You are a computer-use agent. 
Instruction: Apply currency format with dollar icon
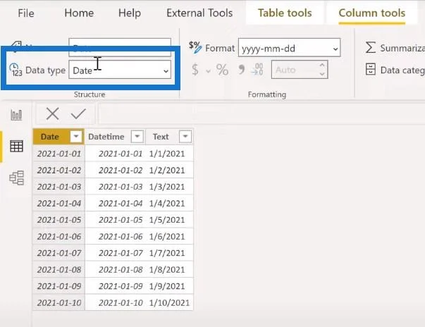[195, 69]
